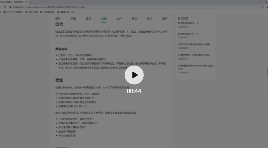Switch to the 概述 section tab
This screenshot has height=148, width=268.
click(x=58, y=19)
